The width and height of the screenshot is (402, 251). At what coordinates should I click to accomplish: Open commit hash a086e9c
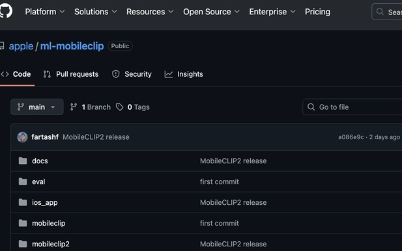point(351,137)
